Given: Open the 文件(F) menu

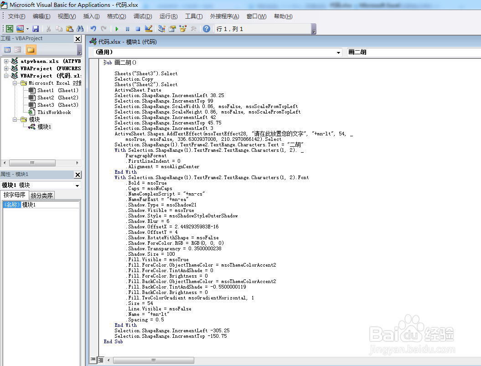Looking at the screenshot, I should click(16, 16).
